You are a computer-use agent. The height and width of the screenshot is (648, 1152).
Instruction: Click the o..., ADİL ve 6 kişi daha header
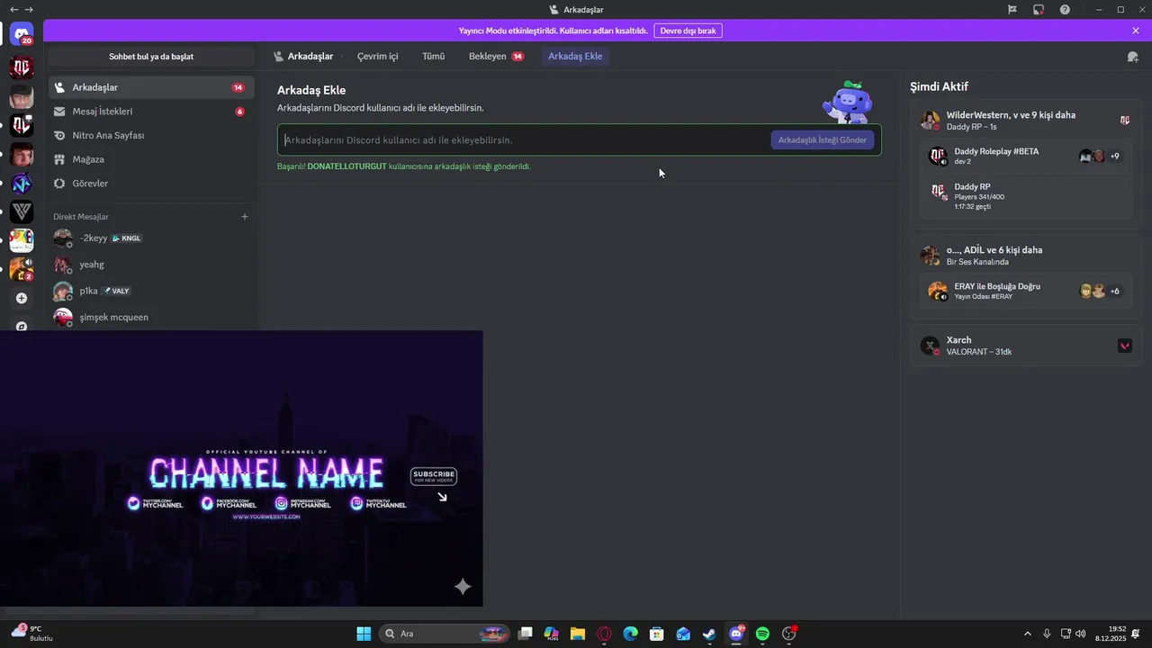(994, 250)
